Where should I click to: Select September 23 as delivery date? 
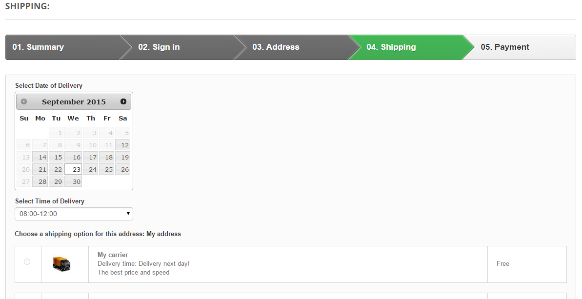tap(73, 169)
